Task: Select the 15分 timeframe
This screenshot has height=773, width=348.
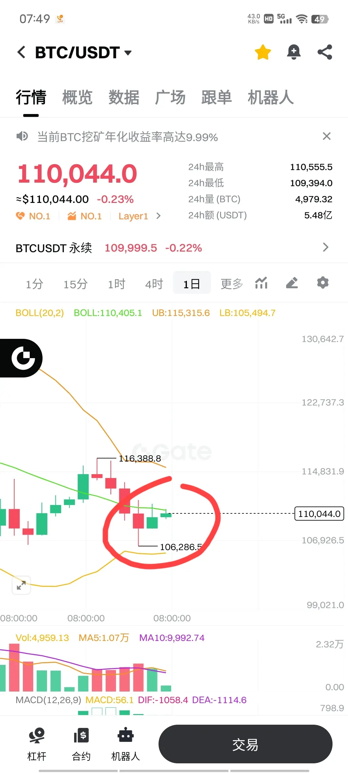Action: [75, 284]
